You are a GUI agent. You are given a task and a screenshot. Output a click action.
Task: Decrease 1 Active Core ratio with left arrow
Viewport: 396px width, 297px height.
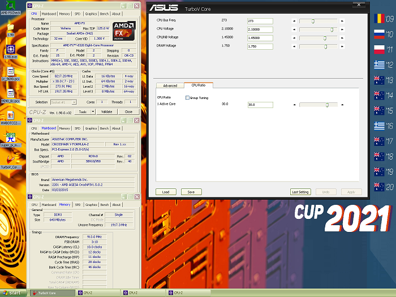pyautogui.click(x=294, y=105)
